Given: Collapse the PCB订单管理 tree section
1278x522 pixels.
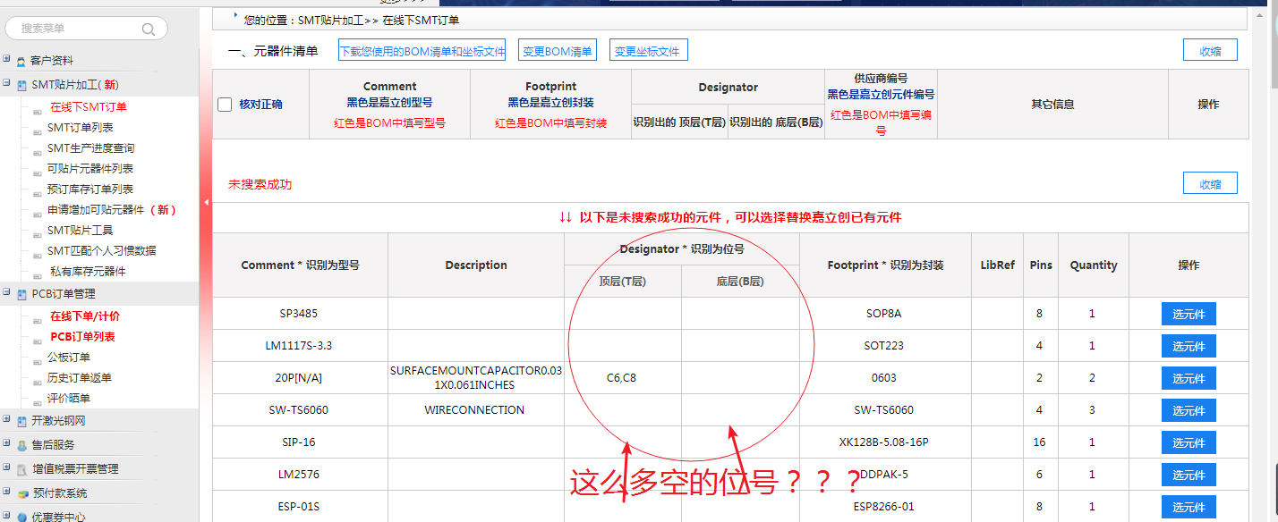Looking at the screenshot, I should pos(6,292).
